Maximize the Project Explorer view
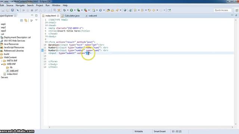 tap(36, 15)
